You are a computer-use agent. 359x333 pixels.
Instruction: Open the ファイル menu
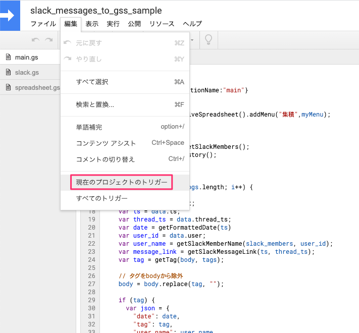tap(43, 24)
